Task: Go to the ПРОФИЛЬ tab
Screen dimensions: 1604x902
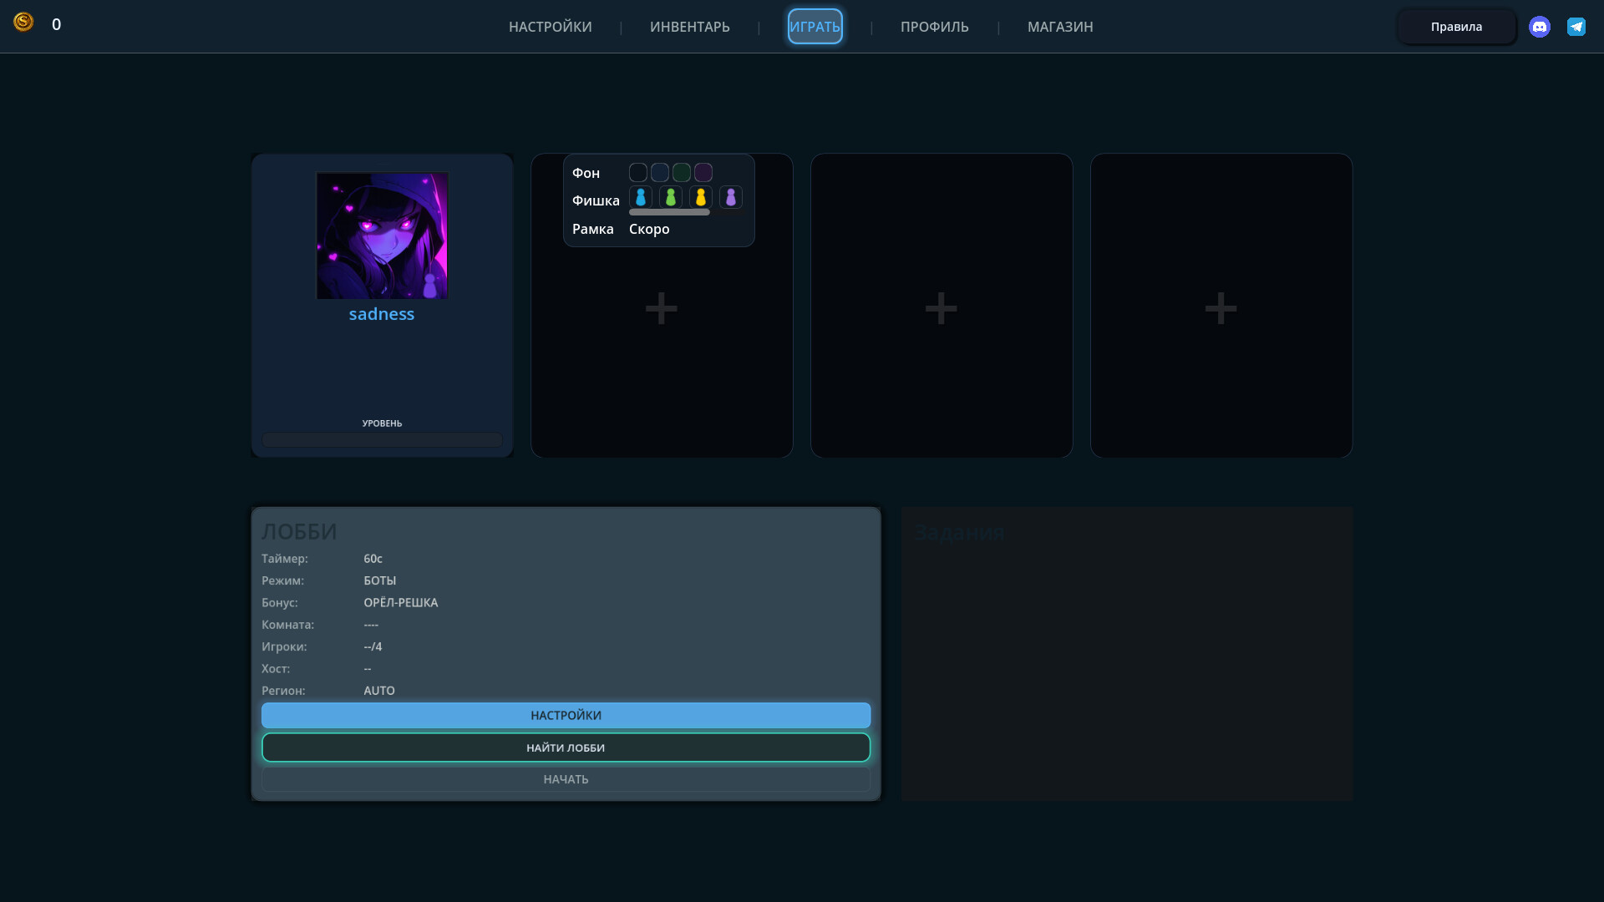Action: tap(934, 27)
